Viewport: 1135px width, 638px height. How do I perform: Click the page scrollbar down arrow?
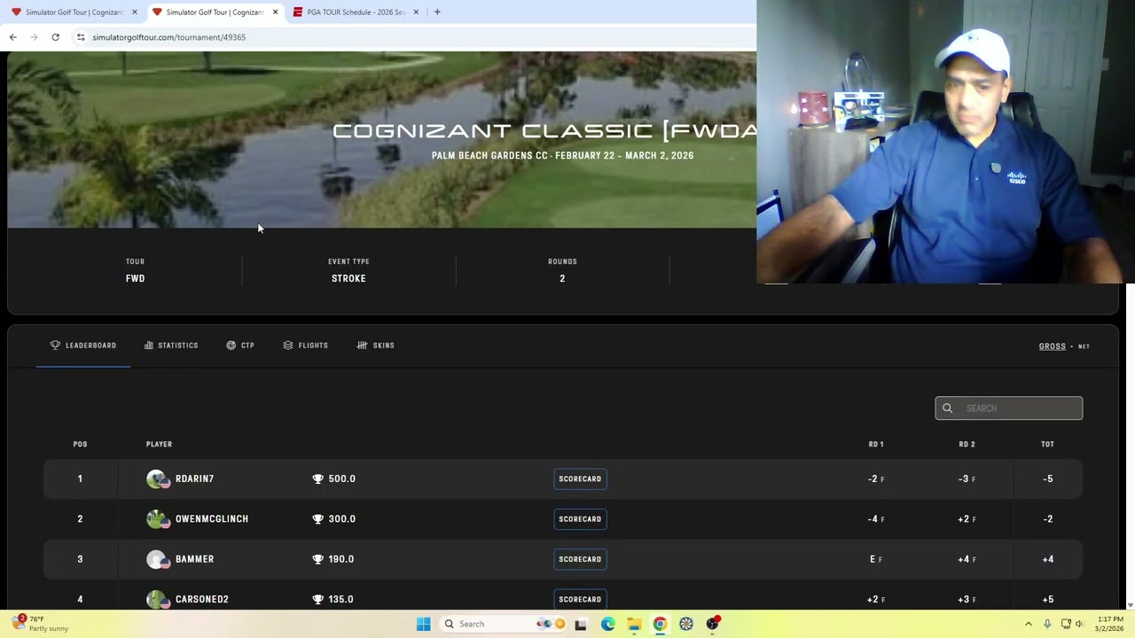[1130, 605]
